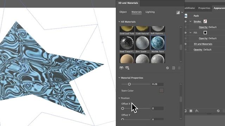Collapse the Material Properties section
This screenshot has width=225, height=126.
click(119, 78)
